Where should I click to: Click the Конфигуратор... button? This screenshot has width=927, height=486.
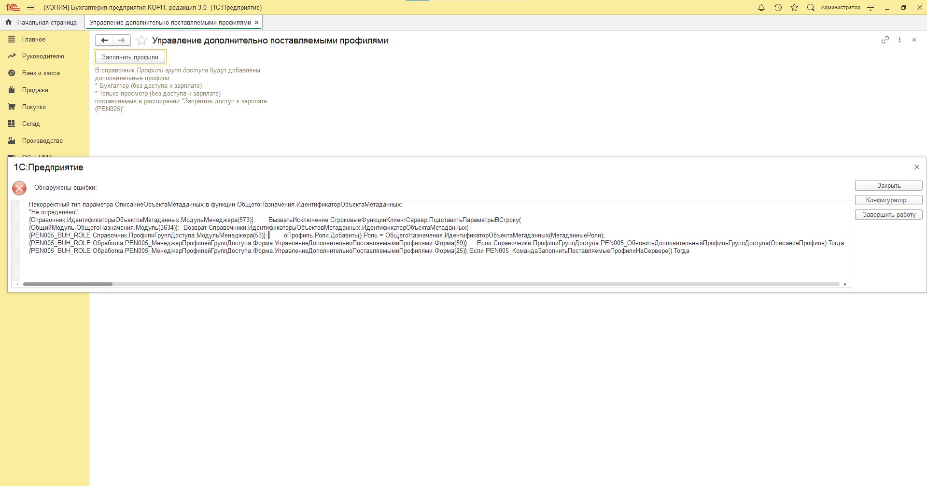888,200
